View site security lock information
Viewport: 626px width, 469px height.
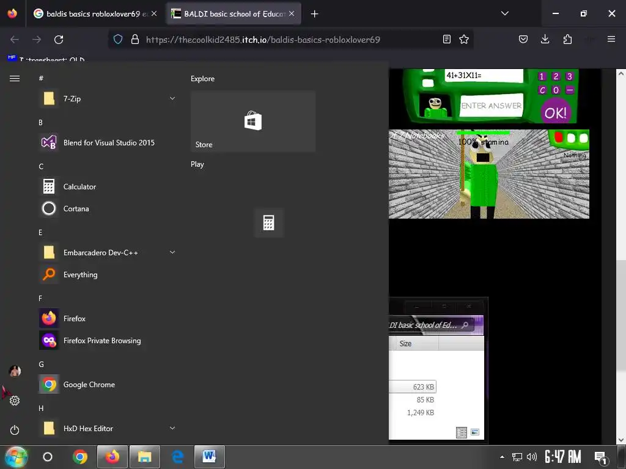click(x=135, y=39)
